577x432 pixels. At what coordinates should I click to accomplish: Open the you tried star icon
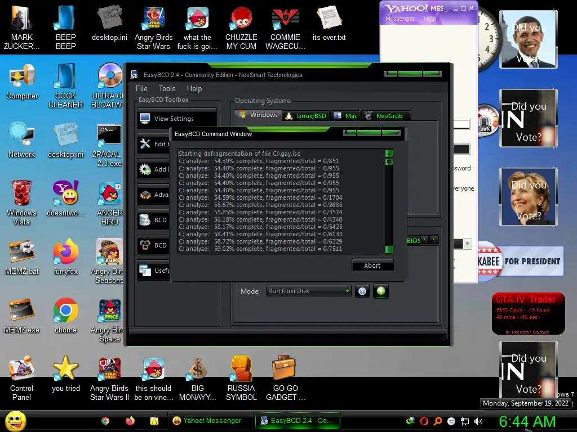click(65, 374)
